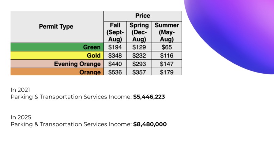
Task: Select the $348 Gold fall price
Action: 115,56
